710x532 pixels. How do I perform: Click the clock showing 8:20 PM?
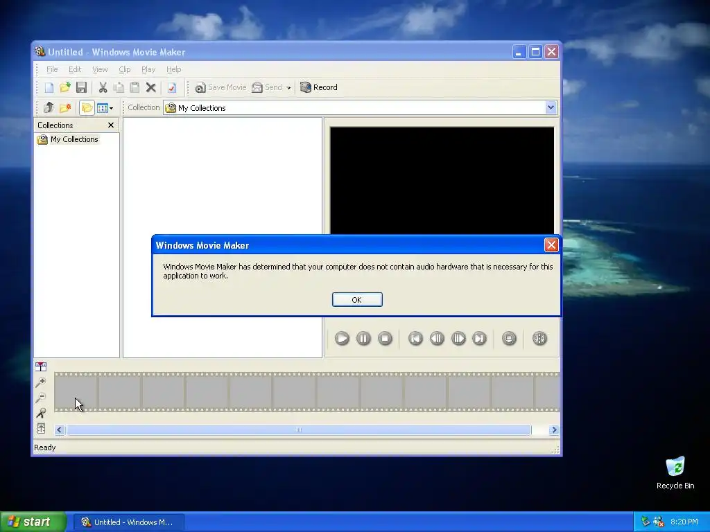pos(684,522)
